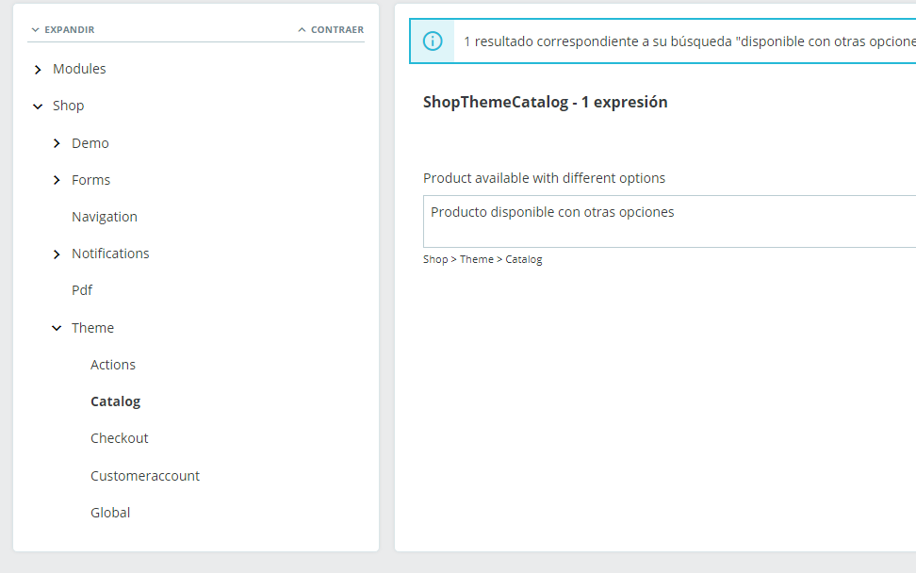Expand the Forms chevron arrow

(x=57, y=180)
